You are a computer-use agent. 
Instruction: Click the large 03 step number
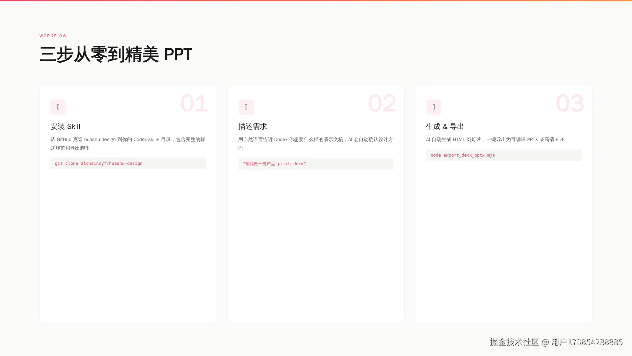coord(570,103)
